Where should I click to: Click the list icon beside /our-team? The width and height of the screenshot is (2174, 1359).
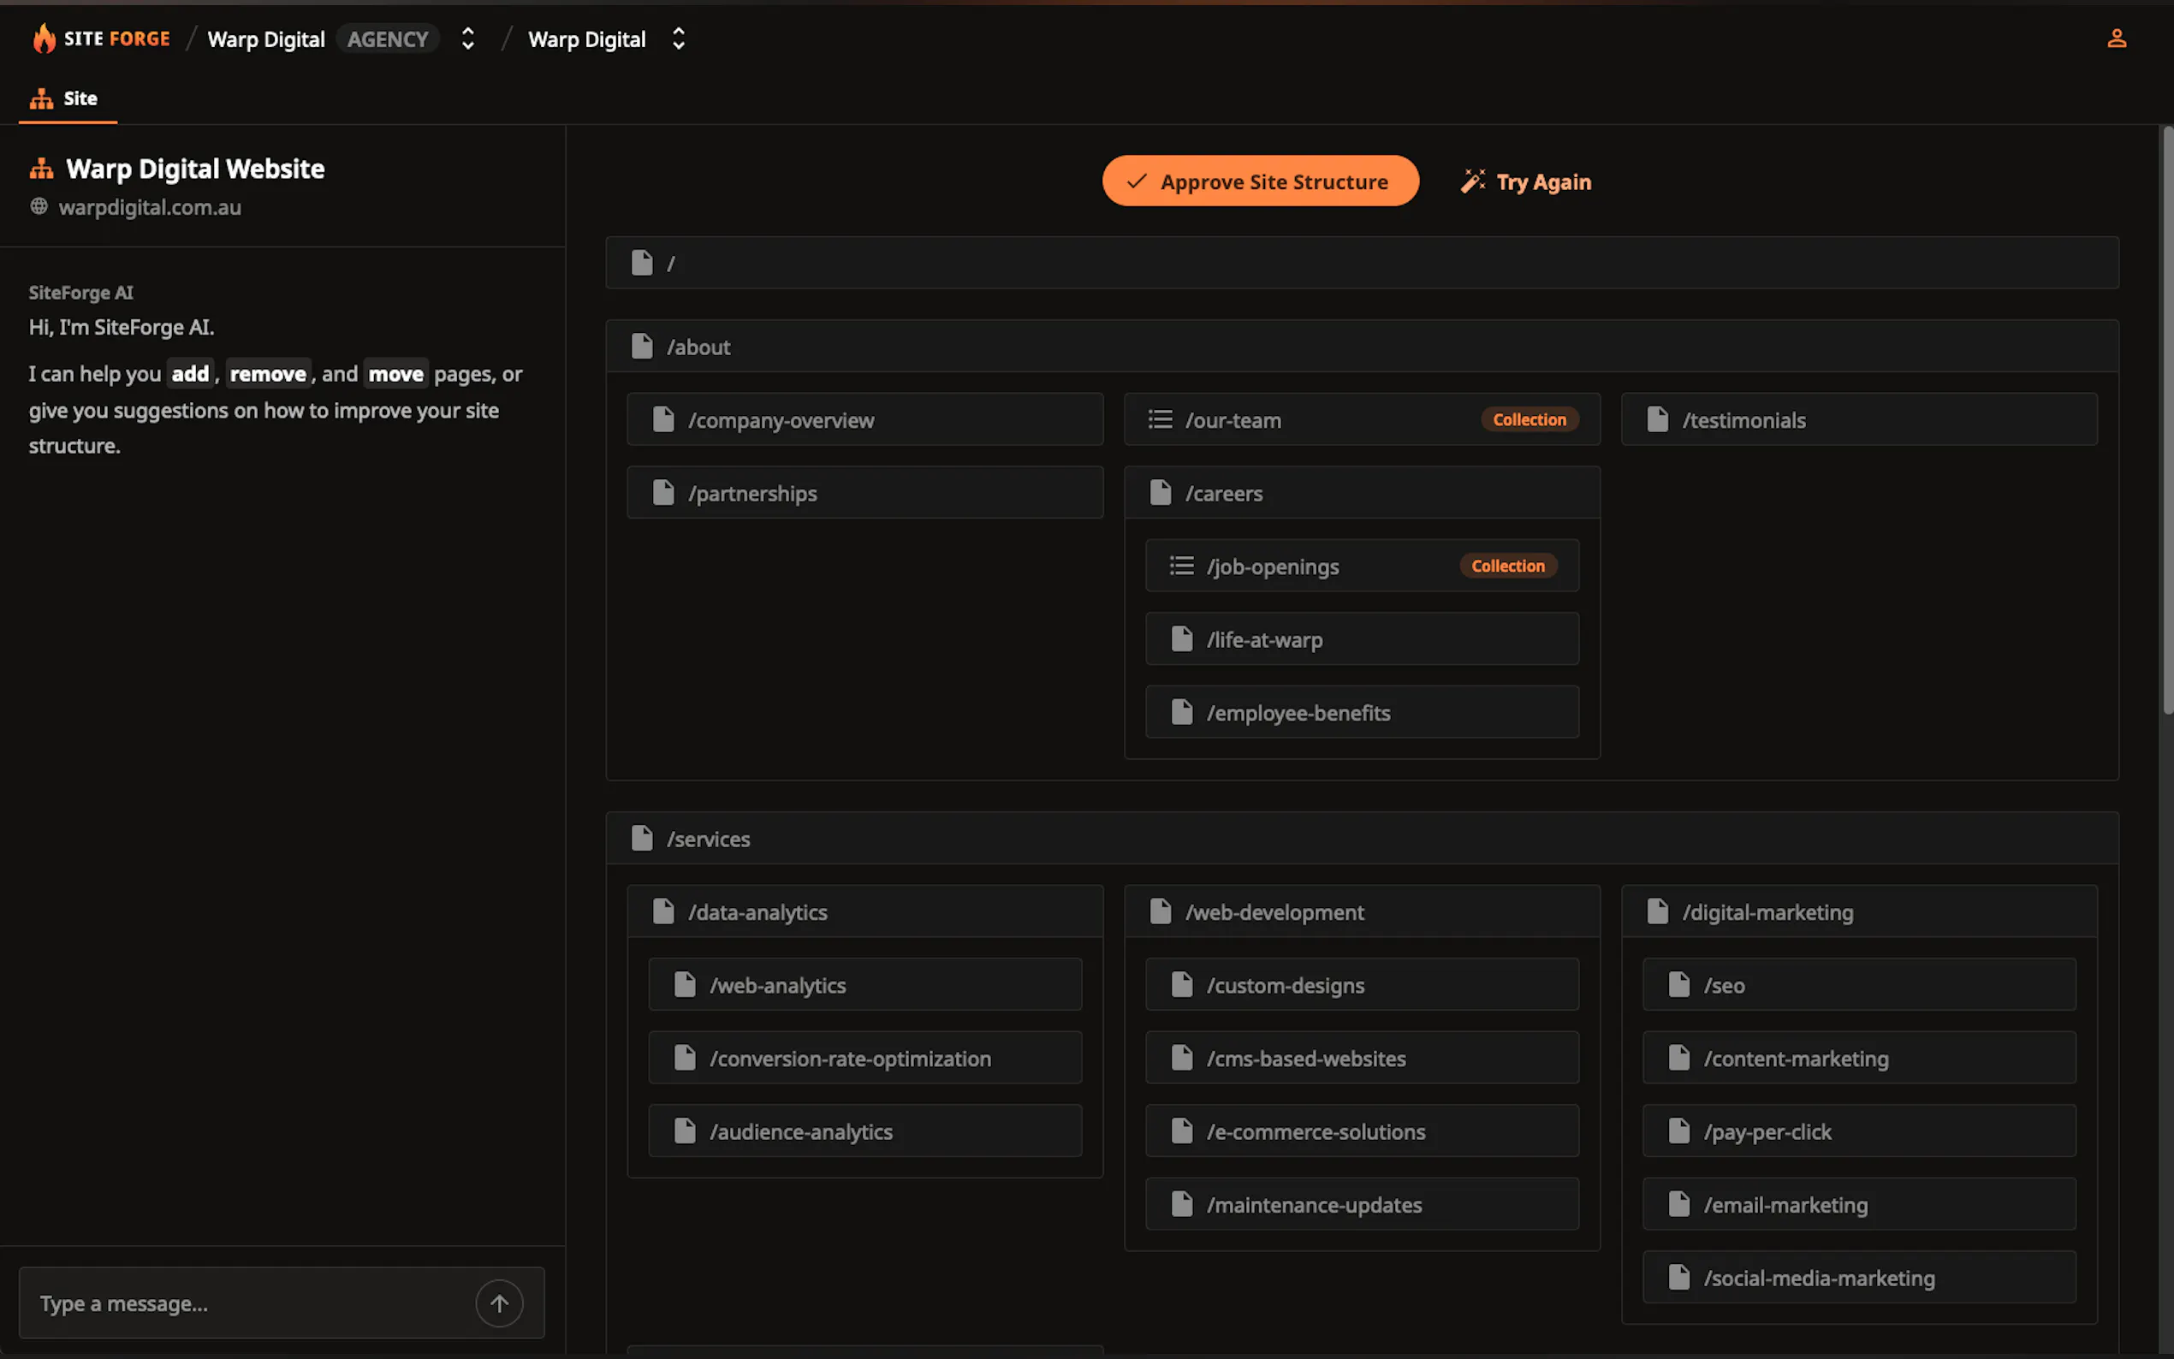pos(1161,419)
